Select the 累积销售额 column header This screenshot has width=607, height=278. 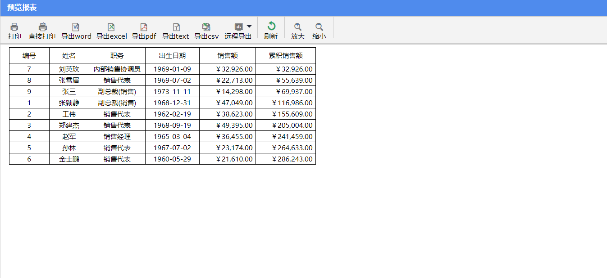coord(286,56)
